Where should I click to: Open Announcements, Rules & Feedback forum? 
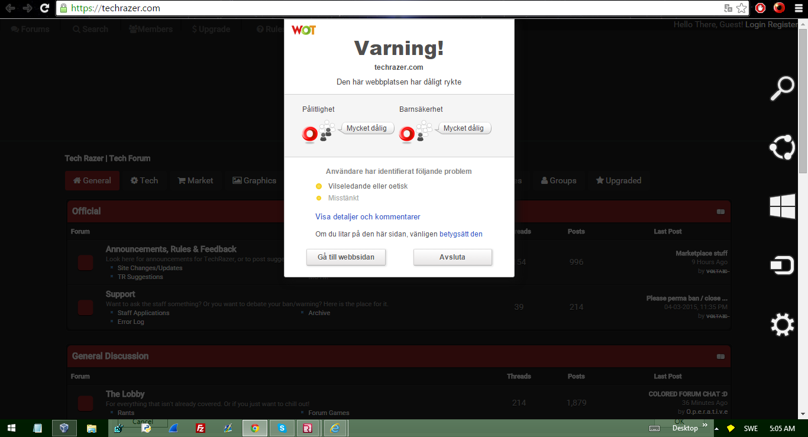pos(171,249)
